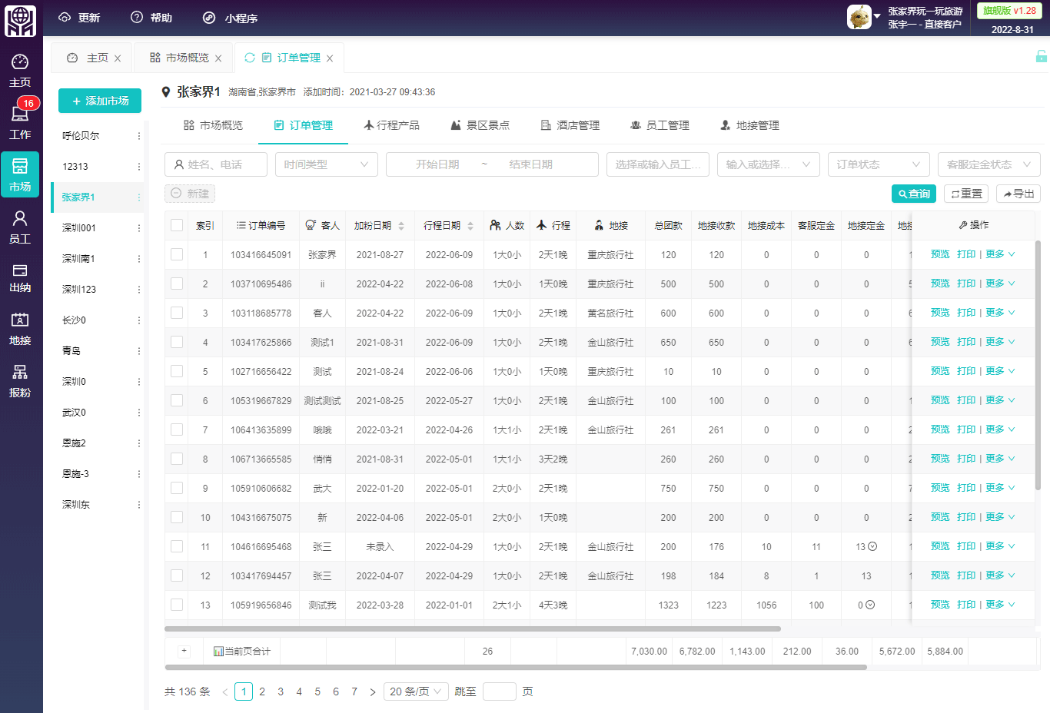Check the checkbox for order row 1
Viewport: 1050px width, 713px height.
(x=177, y=254)
